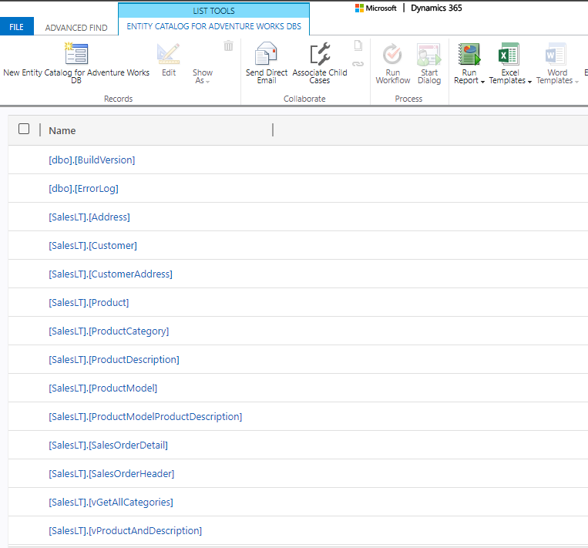Select the LIST TOOLS contextual tab header

click(x=213, y=11)
